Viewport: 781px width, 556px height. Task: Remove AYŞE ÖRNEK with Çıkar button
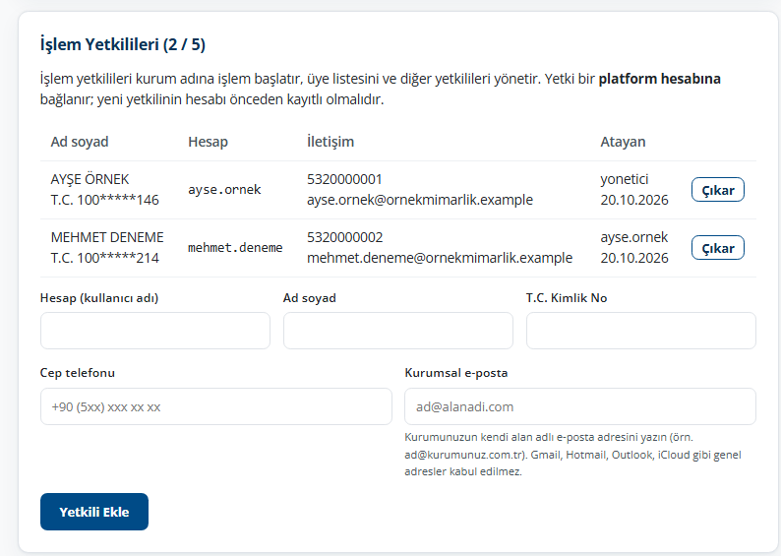(718, 190)
